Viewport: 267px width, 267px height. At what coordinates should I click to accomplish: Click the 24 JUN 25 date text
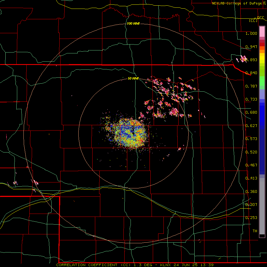[186, 265]
